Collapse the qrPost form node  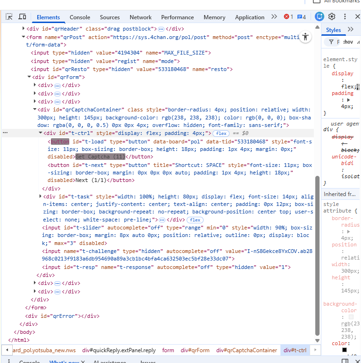click(x=23, y=37)
